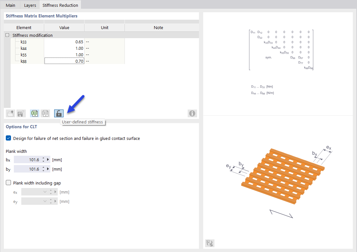Select the Stiffness Reduction tab

60,5
